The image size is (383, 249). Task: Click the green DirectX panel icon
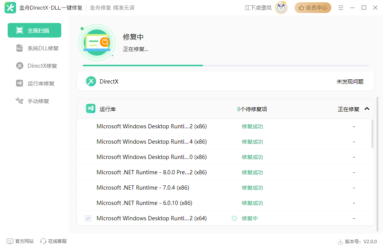91,81
